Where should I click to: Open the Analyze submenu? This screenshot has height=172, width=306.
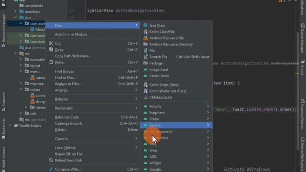(x=92, y=90)
